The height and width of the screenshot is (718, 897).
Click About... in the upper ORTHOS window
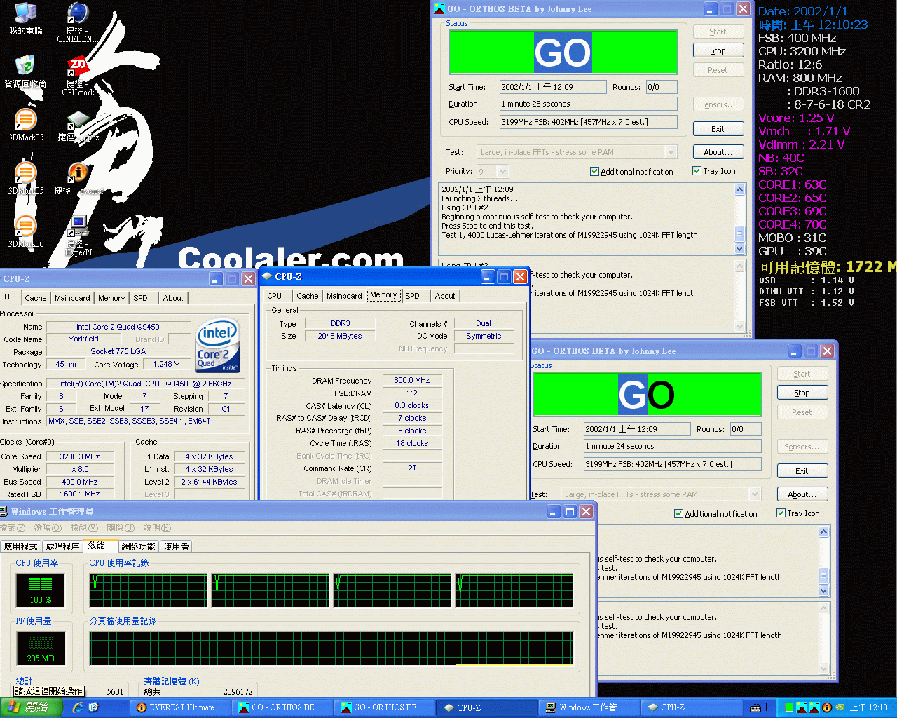[718, 152]
